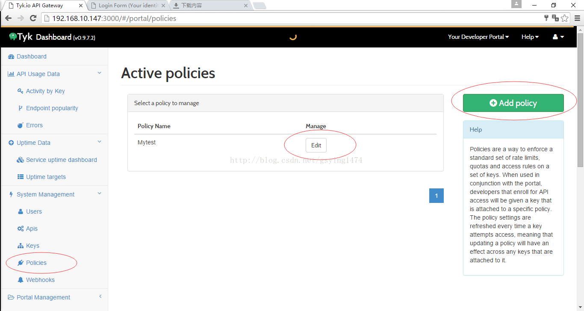Select the key icon beside Activity by Key
This screenshot has height=311, width=584.
point(20,91)
